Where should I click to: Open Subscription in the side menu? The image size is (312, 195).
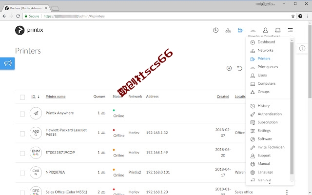point(268,122)
